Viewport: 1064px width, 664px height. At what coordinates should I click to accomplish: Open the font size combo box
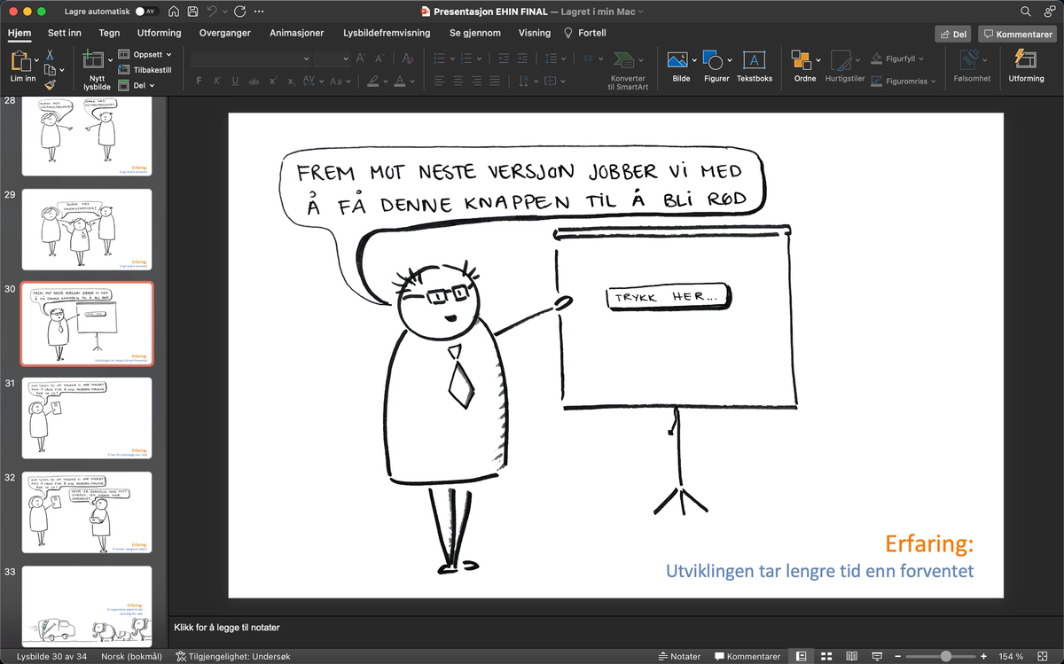(x=332, y=59)
